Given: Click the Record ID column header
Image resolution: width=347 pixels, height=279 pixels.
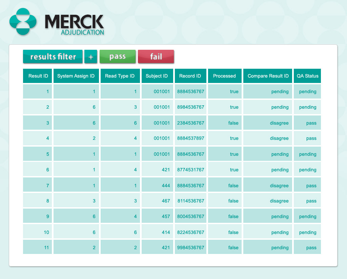Looking at the screenshot, I should point(190,76).
